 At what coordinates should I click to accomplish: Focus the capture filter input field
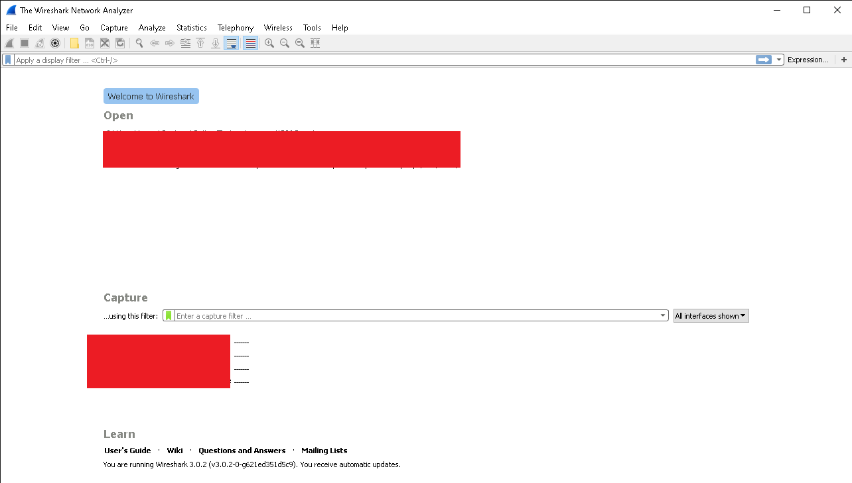pos(416,315)
